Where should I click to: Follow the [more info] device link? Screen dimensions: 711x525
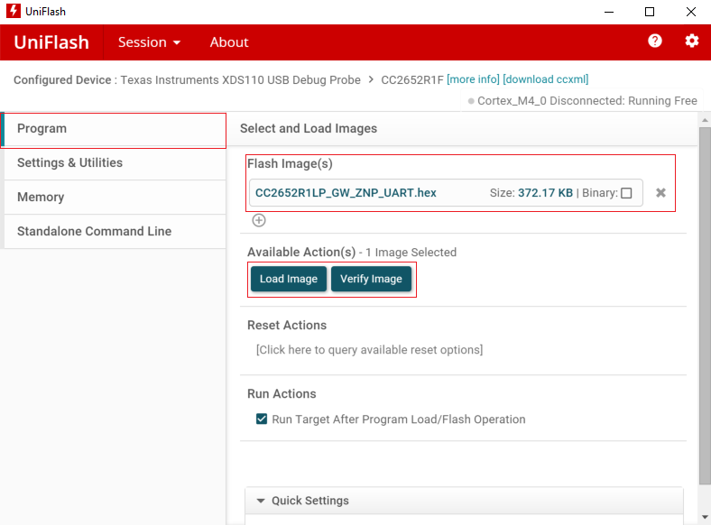(473, 79)
